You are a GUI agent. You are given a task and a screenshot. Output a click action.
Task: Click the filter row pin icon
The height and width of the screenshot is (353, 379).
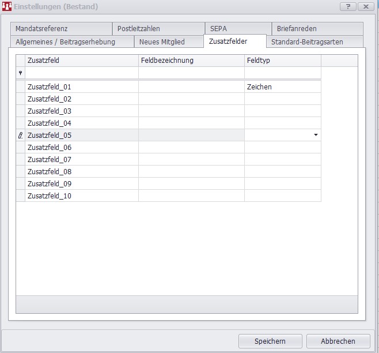click(x=21, y=73)
